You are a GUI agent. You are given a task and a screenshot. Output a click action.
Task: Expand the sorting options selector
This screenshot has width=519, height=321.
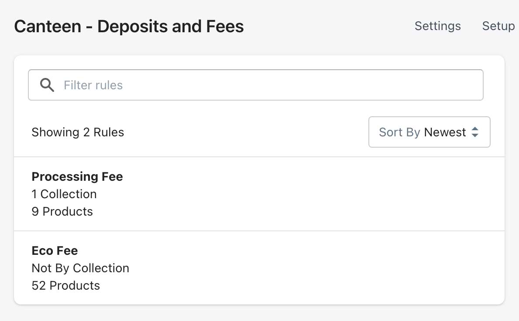pos(429,132)
